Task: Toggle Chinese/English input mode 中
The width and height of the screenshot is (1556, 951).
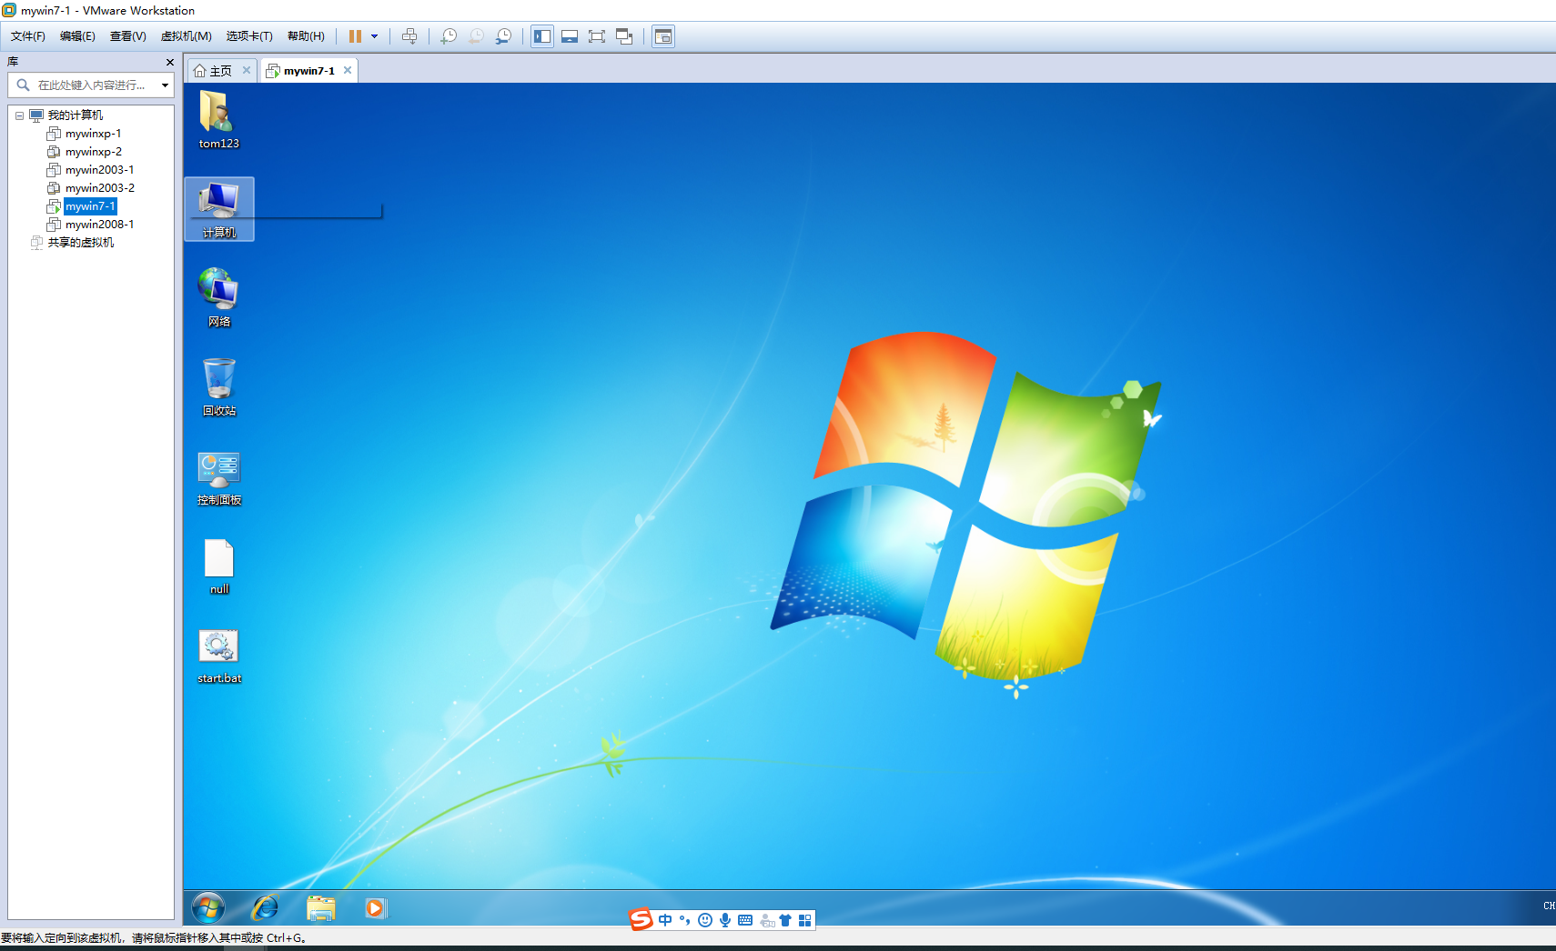Action: coord(665,920)
